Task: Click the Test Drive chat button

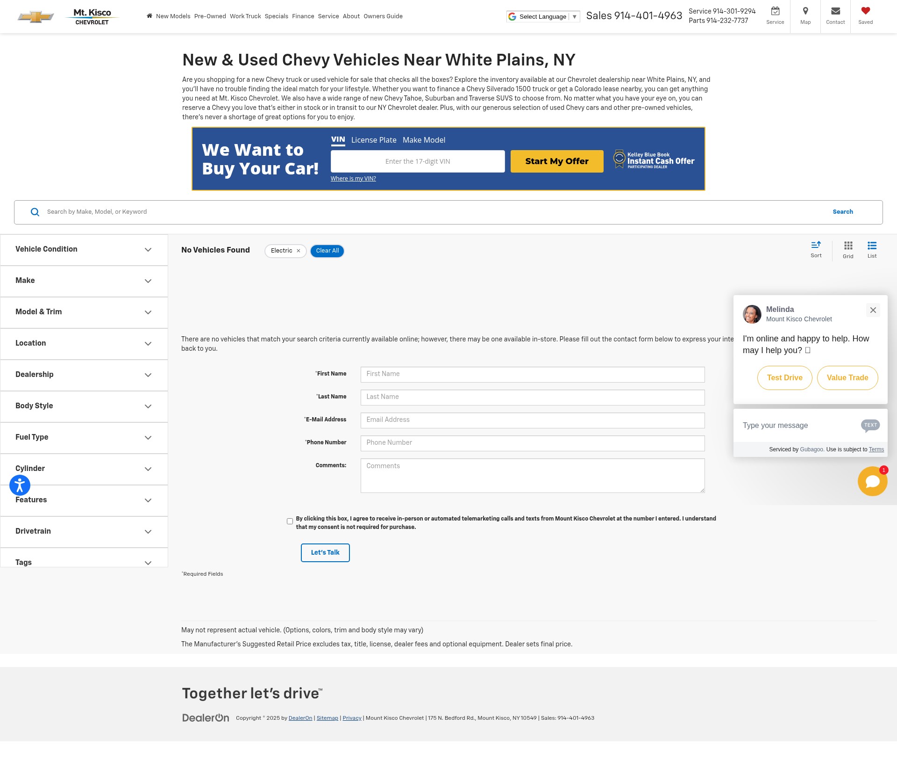Action: [784, 378]
